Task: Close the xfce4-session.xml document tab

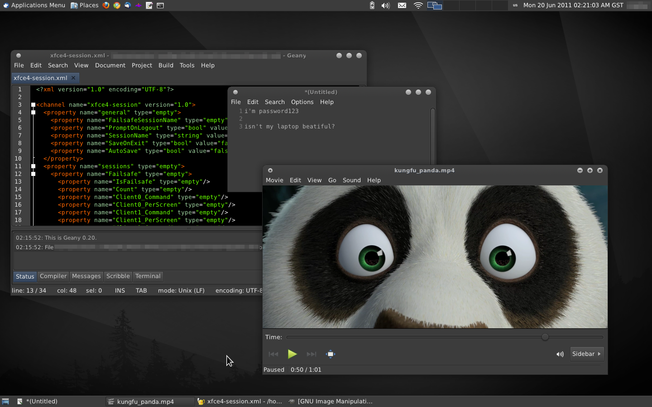Action: (x=73, y=78)
